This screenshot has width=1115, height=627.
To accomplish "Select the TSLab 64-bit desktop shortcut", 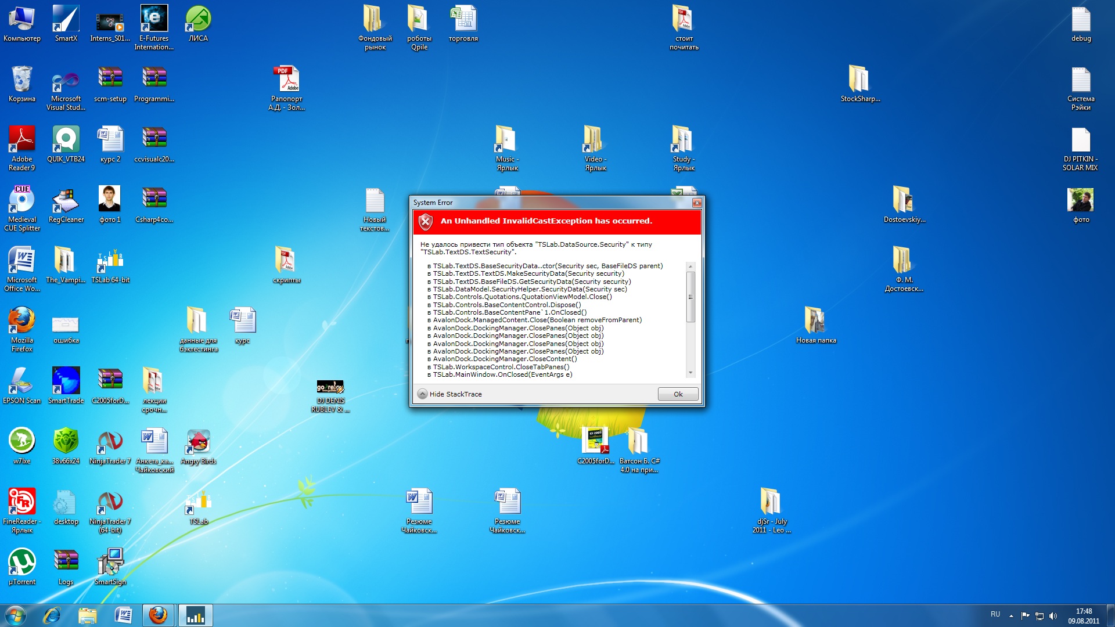I will tap(110, 263).
